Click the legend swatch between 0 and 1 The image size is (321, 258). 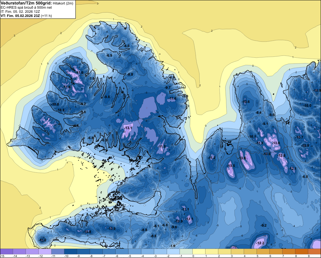[199, 251]
